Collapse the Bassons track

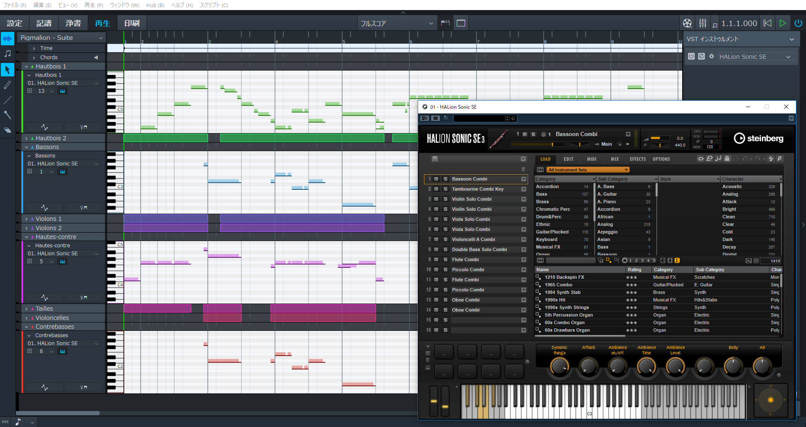point(26,147)
